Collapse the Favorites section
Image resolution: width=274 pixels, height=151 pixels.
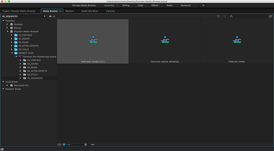pyautogui.click(x=3, y=21)
